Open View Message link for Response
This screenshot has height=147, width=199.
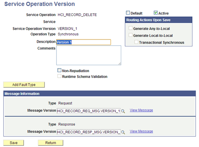point(141,131)
